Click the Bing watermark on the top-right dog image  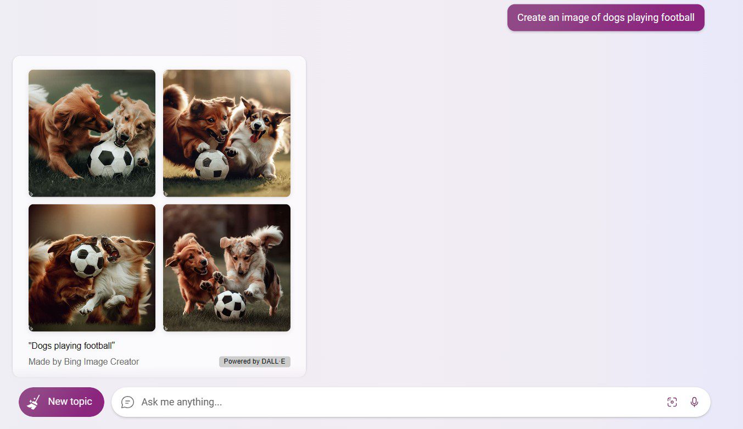(x=167, y=192)
